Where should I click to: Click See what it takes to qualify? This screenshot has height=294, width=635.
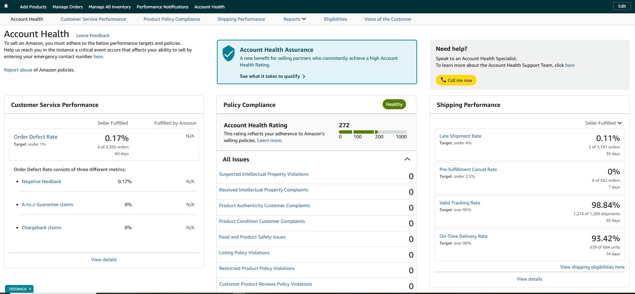272,76
